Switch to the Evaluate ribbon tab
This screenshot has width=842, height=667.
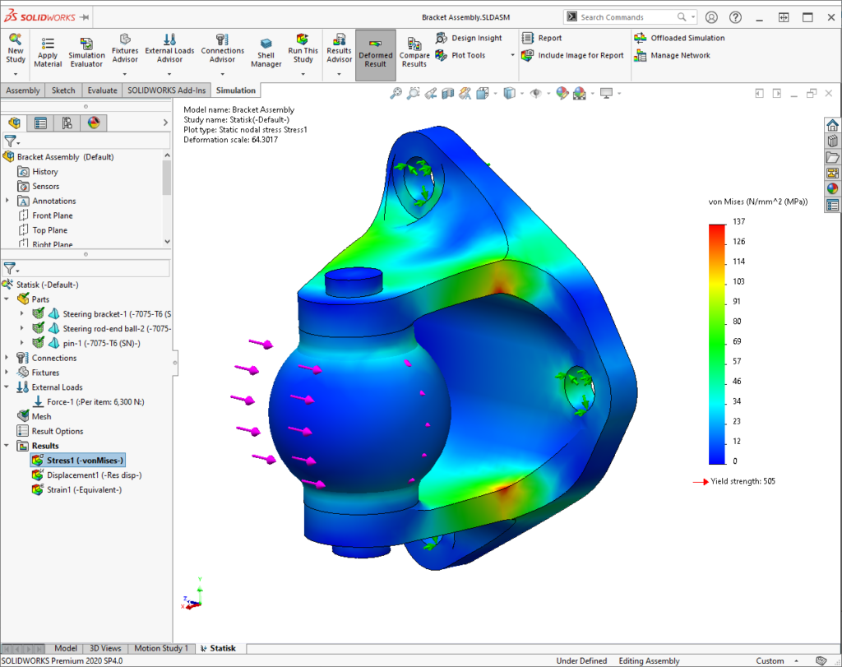click(102, 90)
